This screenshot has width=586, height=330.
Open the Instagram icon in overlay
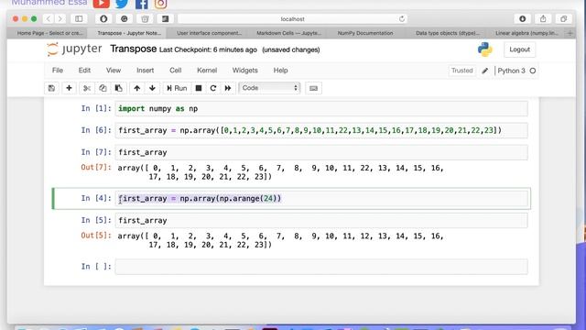click(161, 4)
